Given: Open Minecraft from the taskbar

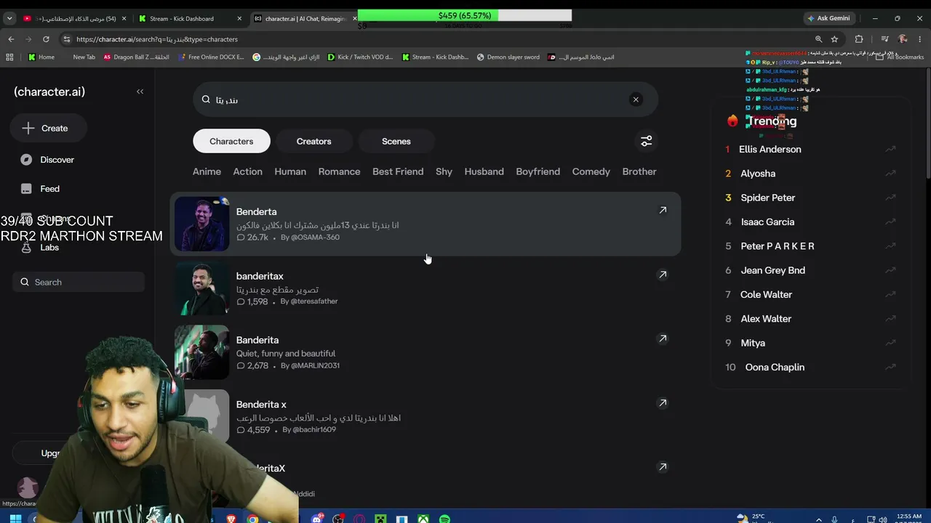Looking at the screenshot, I should pos(380,519).
